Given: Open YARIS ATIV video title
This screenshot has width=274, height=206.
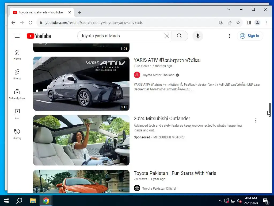Looking at the screenshot, I should (167, 60).
